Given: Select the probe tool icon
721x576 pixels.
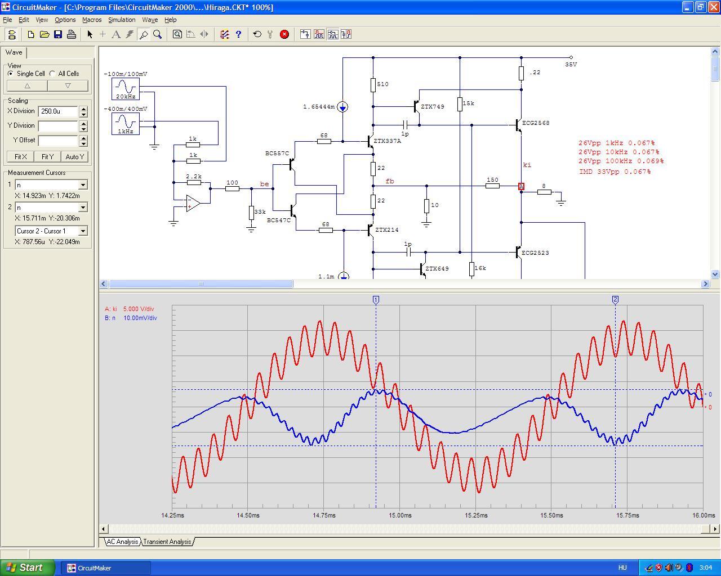Looking at the screenshot, I should [x=144, y=34].
